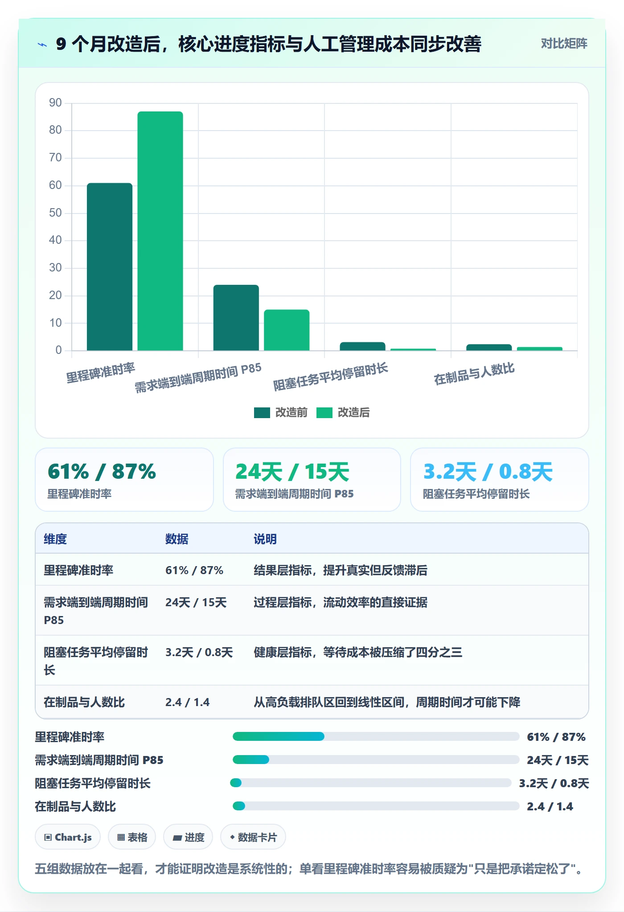Click table cell 过程层指标，流动效率的直接证据
The image size is (624, 912).
(x=341, y=602)
